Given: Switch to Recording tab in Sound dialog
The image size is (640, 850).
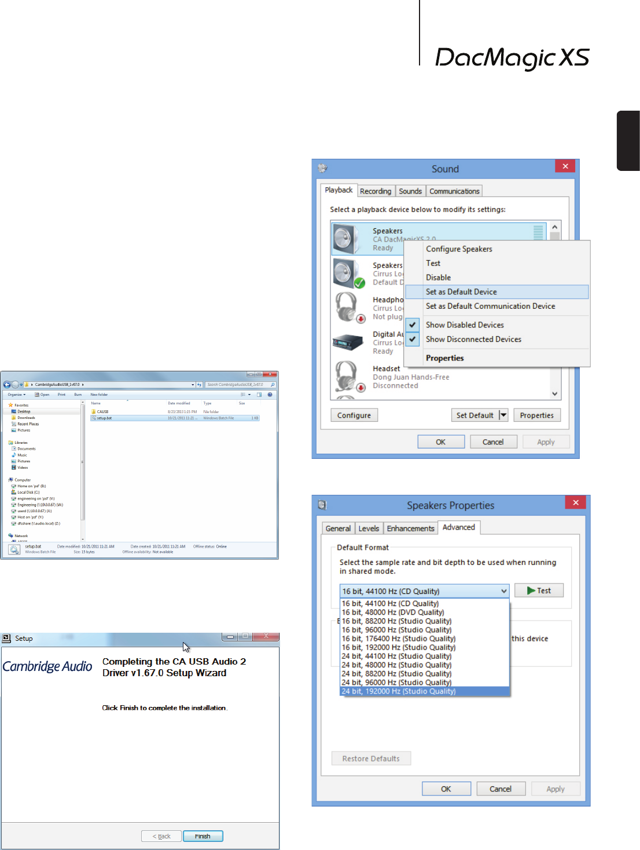Looking at the screenshot, I should click(376, 191).
